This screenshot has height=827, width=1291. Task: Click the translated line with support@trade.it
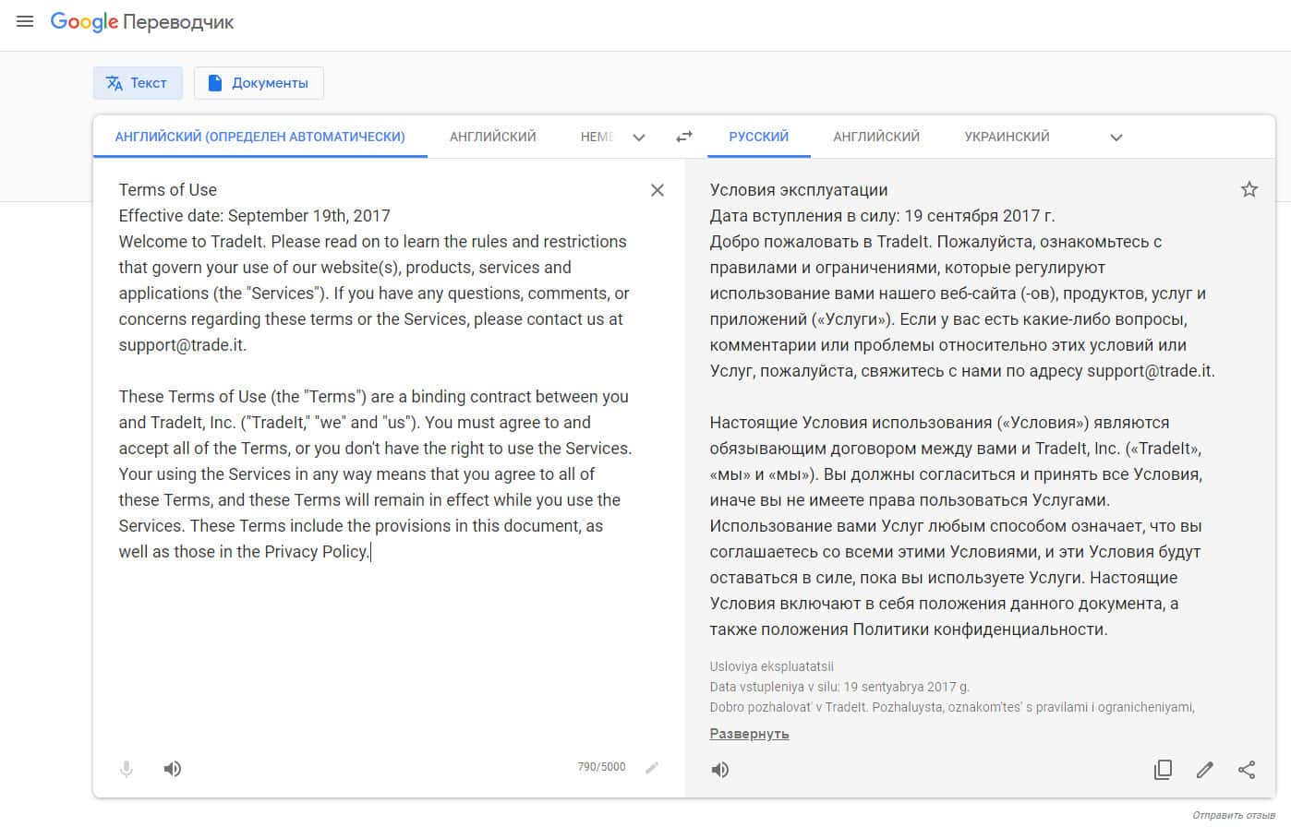[962, 371]
